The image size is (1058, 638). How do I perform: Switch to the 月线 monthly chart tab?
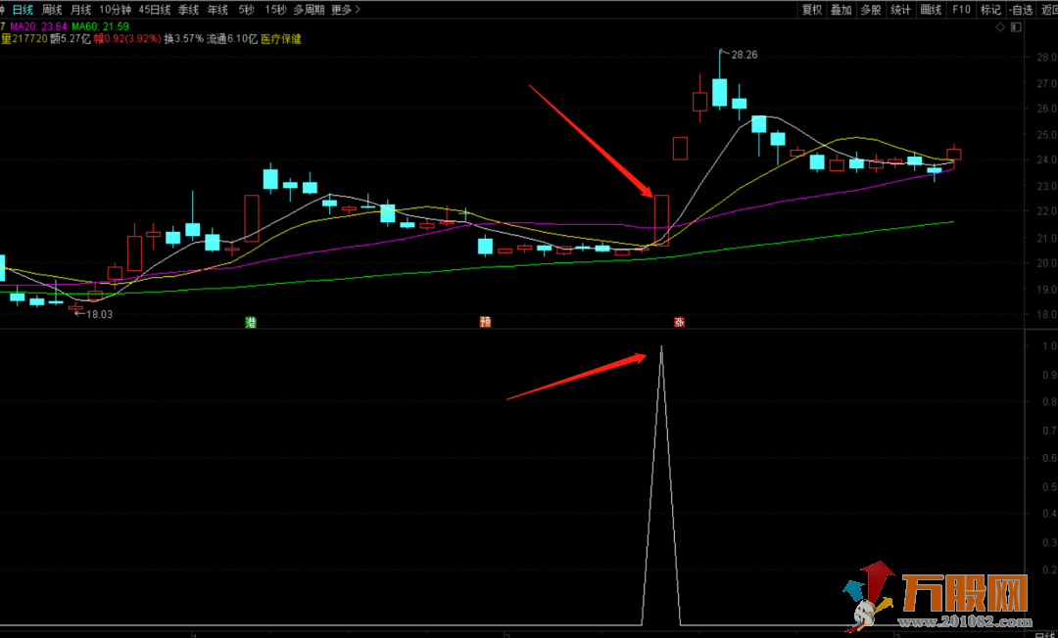pos(80,10)
